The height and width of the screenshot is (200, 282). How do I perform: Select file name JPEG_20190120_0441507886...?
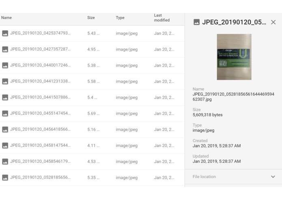point(40,97)
